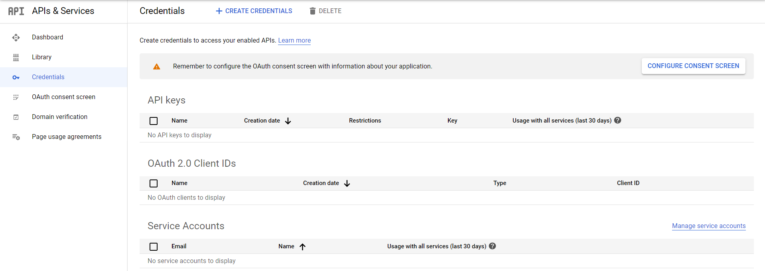Click the orange warning triangle icon
765x271 pixels.
click(157, 66)
